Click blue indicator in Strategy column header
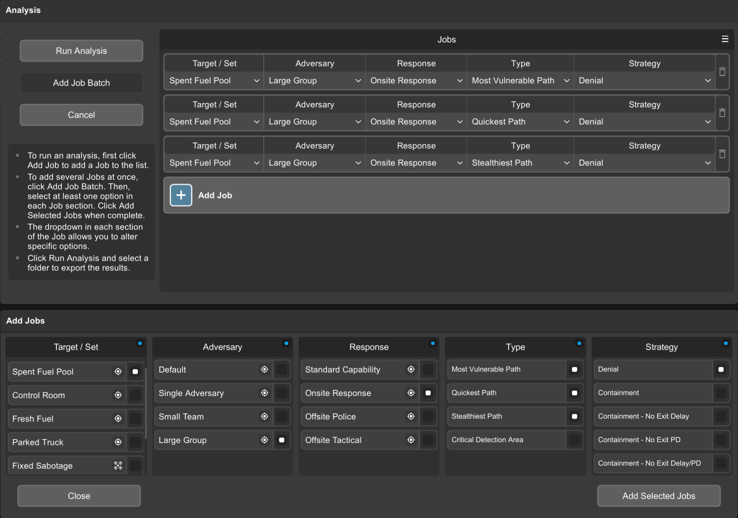This screenshot has height=518, width=738. pyautogui.click(x=726, y=343)
